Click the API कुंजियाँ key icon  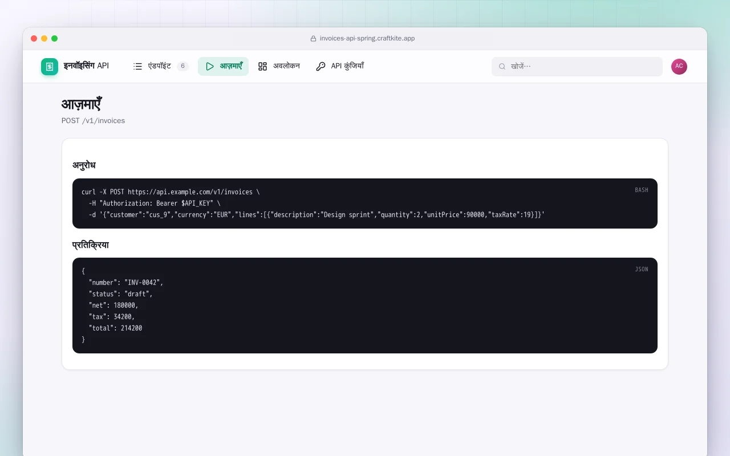click(321, 66)
